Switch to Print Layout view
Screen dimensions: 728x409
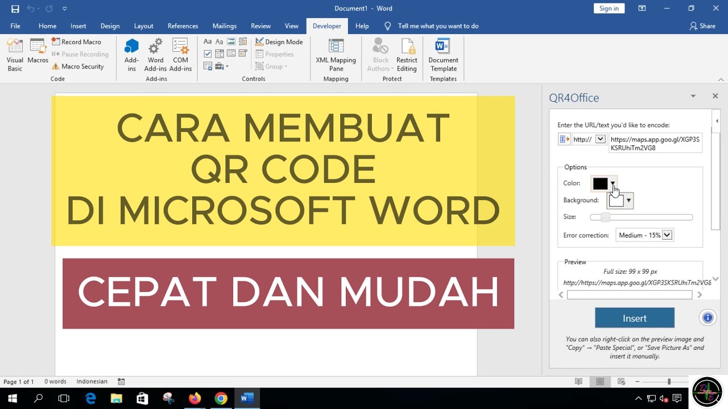(600, 382)
